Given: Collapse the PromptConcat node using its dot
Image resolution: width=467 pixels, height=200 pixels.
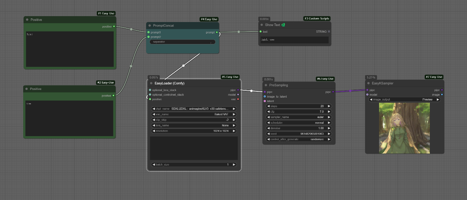Looking at the screenshot, I should (150, 26).
